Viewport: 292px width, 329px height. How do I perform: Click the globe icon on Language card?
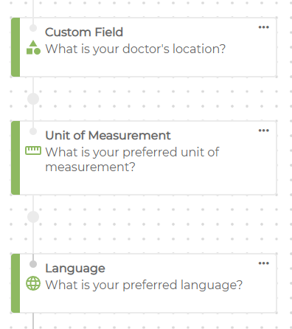(x=33, y=283)
